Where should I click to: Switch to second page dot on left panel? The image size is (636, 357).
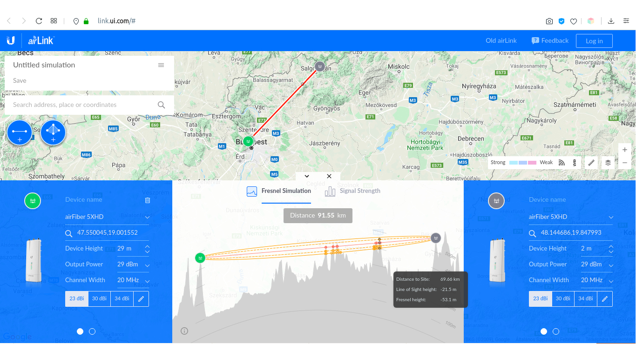(x=92, y=331)
